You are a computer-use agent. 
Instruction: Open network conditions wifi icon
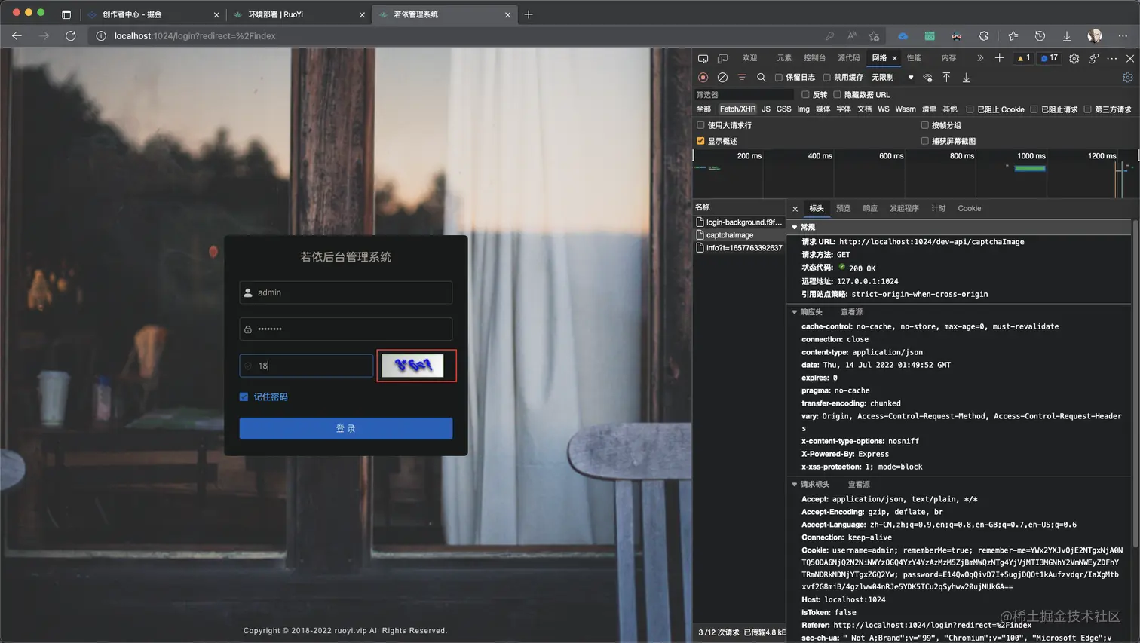point(927,78)
